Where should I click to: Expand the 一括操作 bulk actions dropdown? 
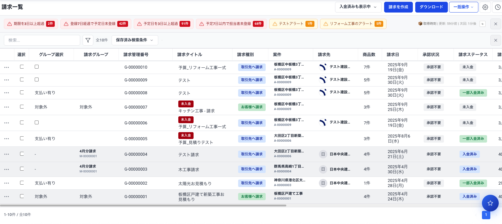[463, 7]
